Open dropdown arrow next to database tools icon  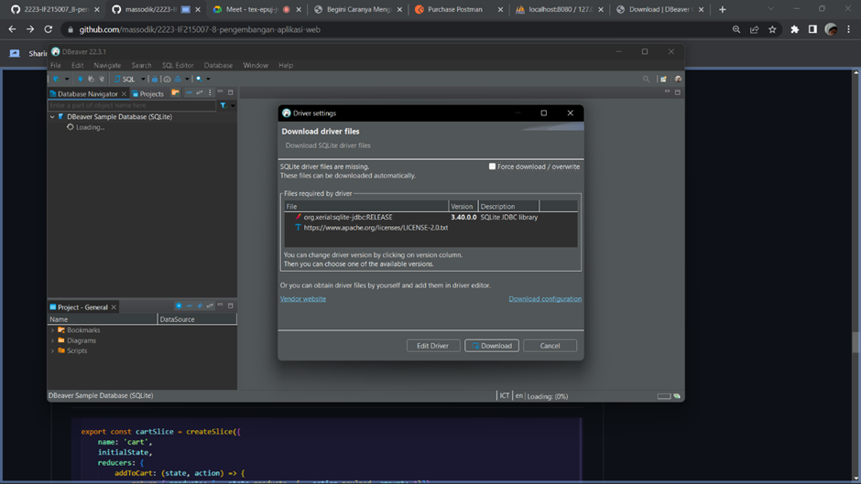tap(187, 79)
